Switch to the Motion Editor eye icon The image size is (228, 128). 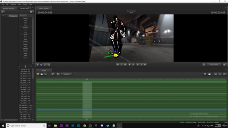42,74
